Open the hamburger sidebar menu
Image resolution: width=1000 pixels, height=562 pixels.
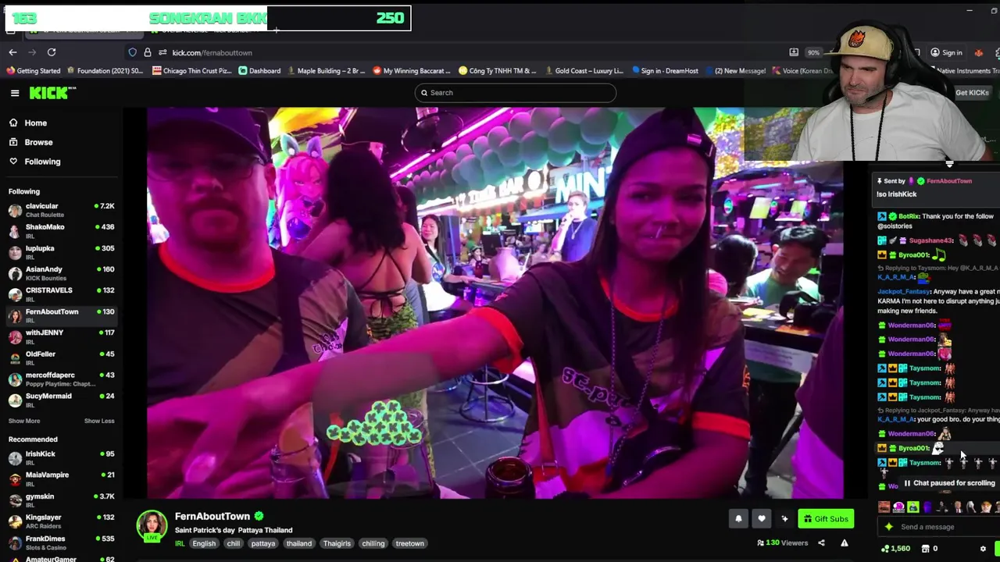[15, 93]
